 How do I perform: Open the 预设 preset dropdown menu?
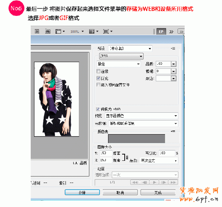click(x=130, y=48)
